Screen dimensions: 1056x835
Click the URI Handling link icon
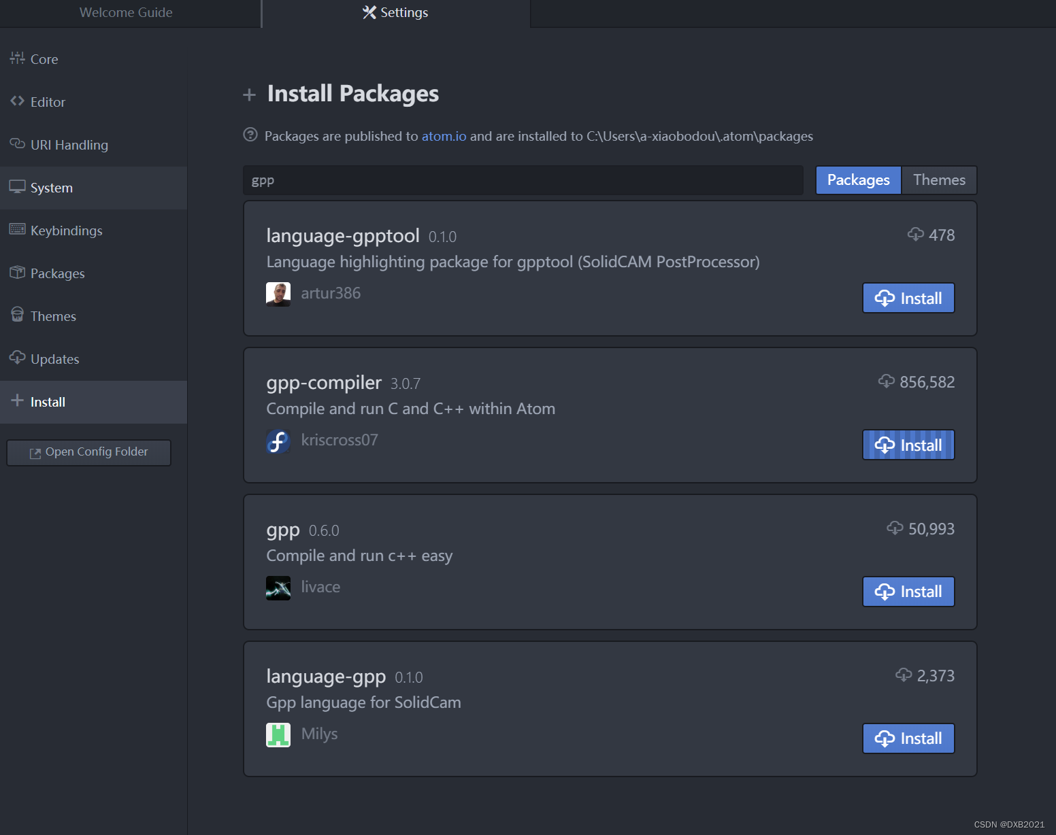pos(17,143)
